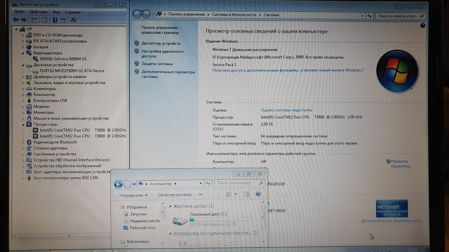449x252 pixels.
Task: Refresh the System window address bar
Action: coord(370,16)
